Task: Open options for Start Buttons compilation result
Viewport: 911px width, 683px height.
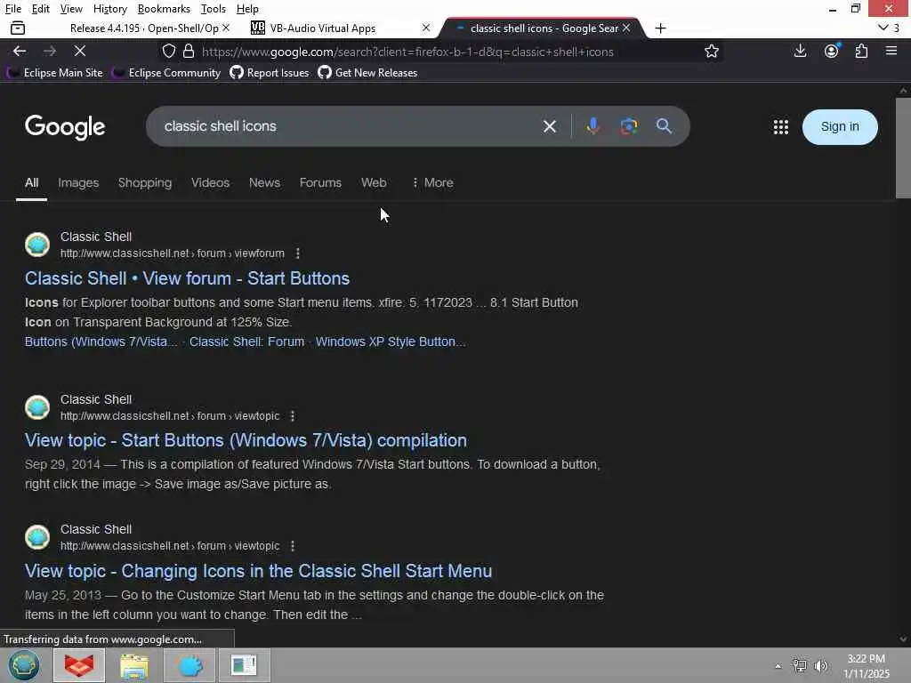Action: point(292,416)
